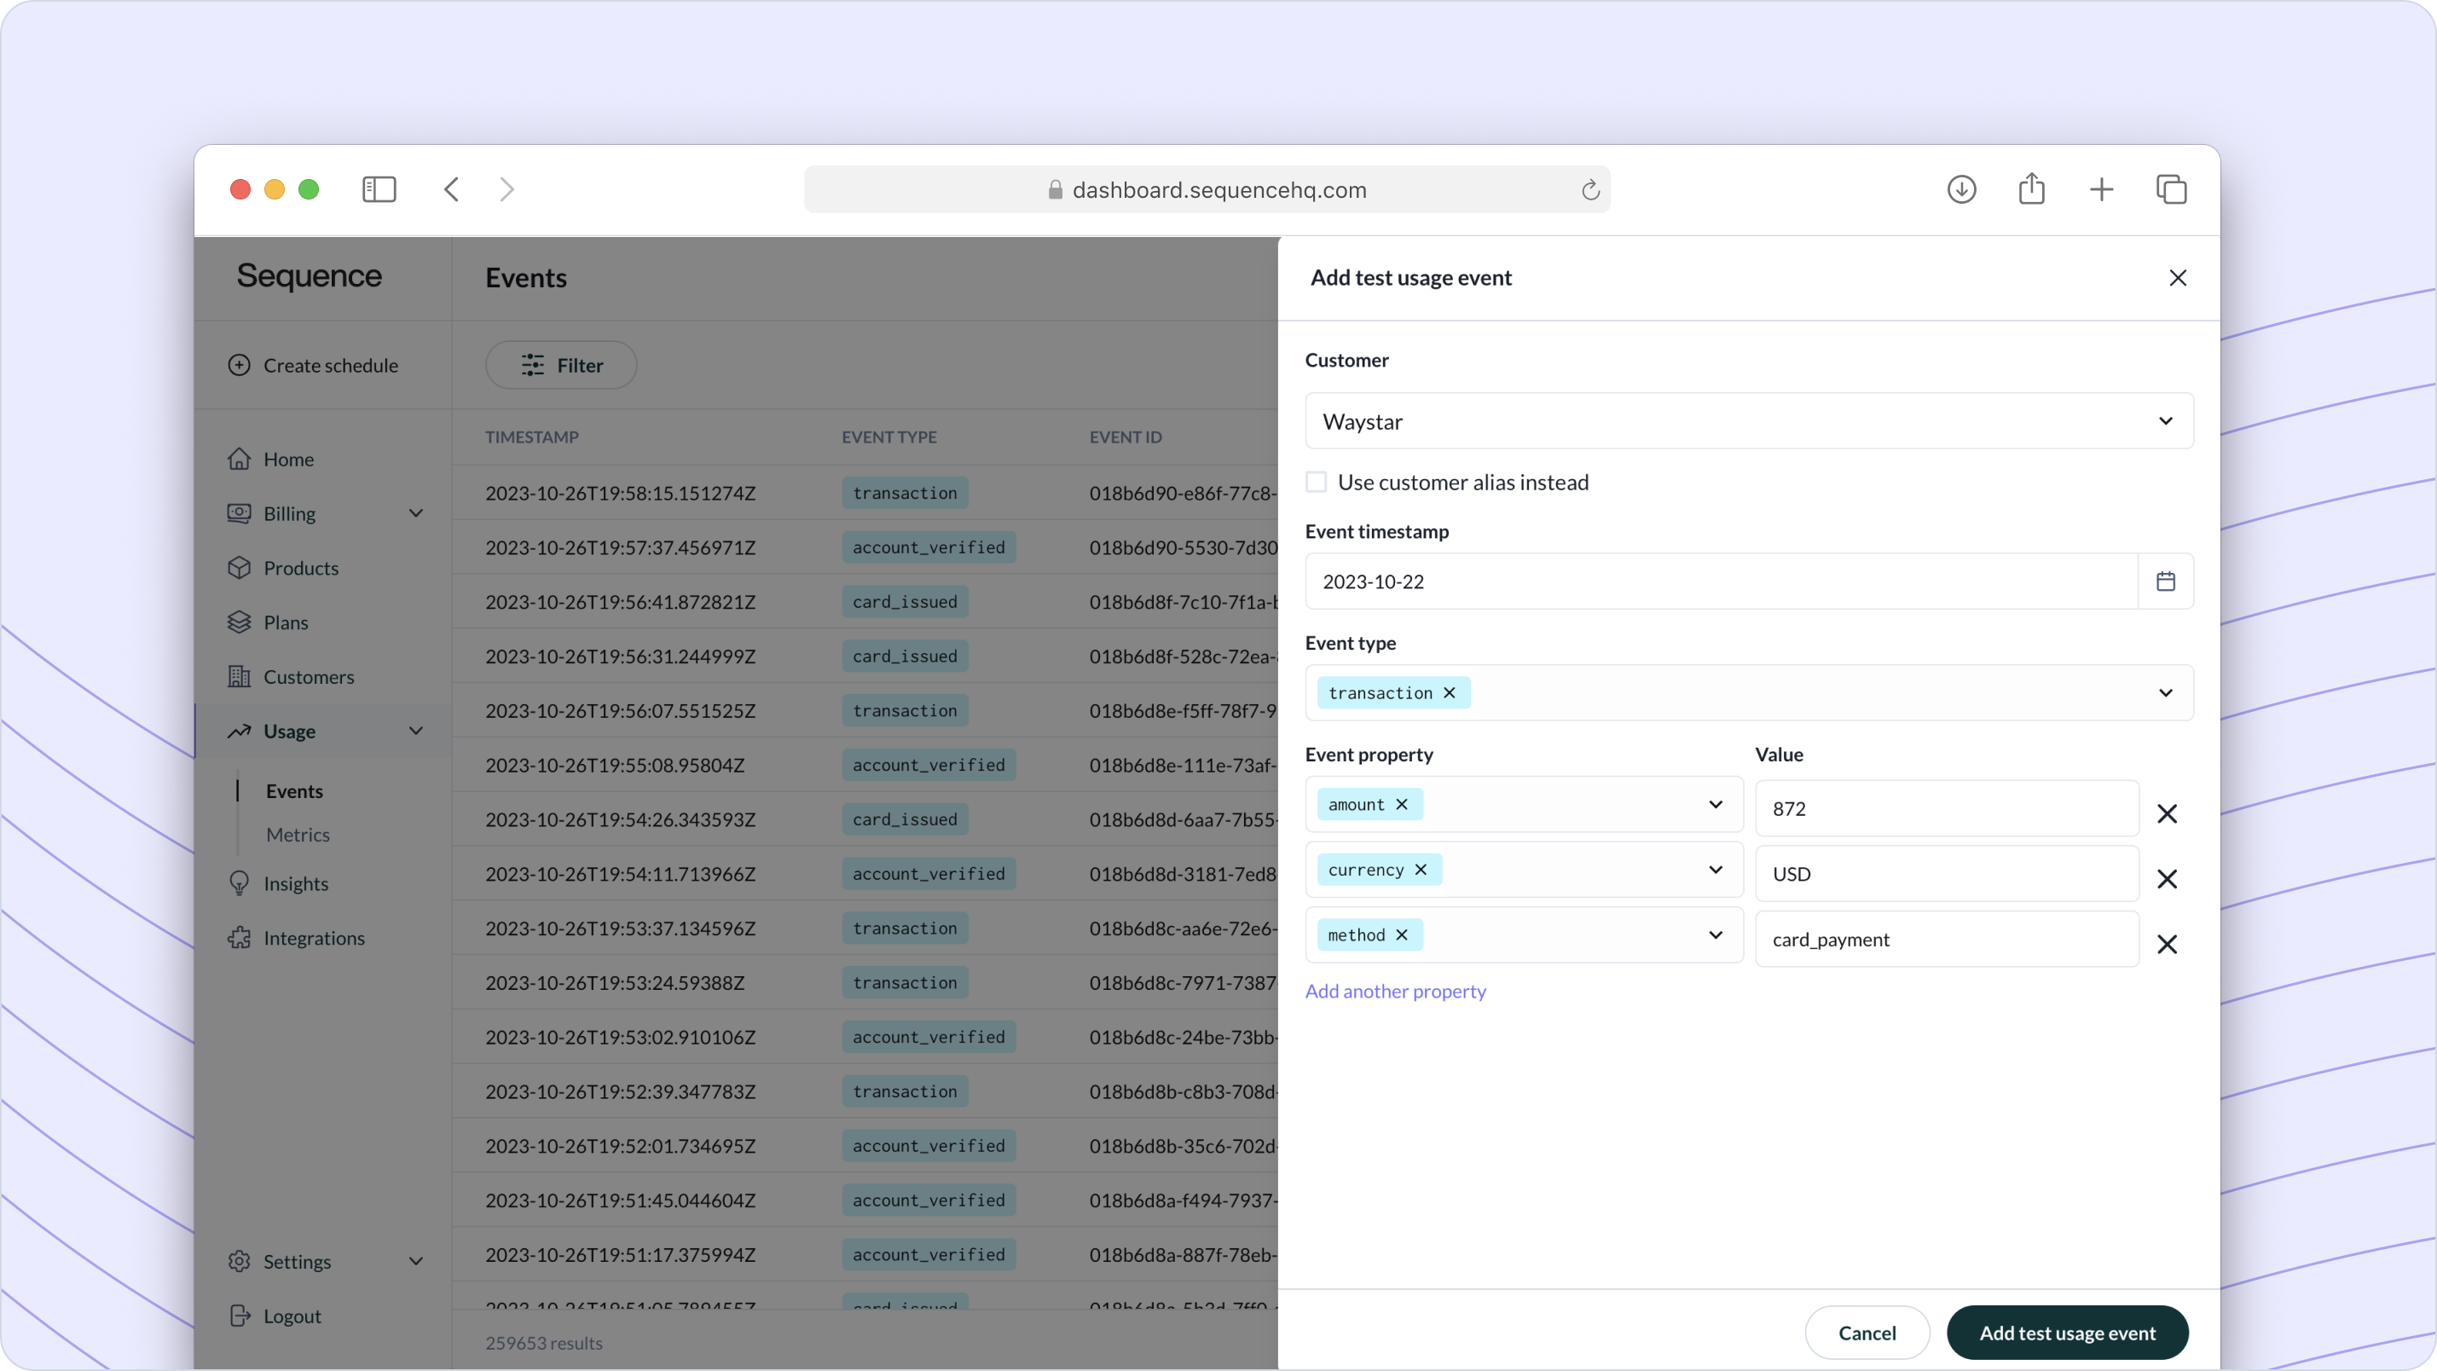
Task: Click the Safari share icon
Action: coord(2031,189)
